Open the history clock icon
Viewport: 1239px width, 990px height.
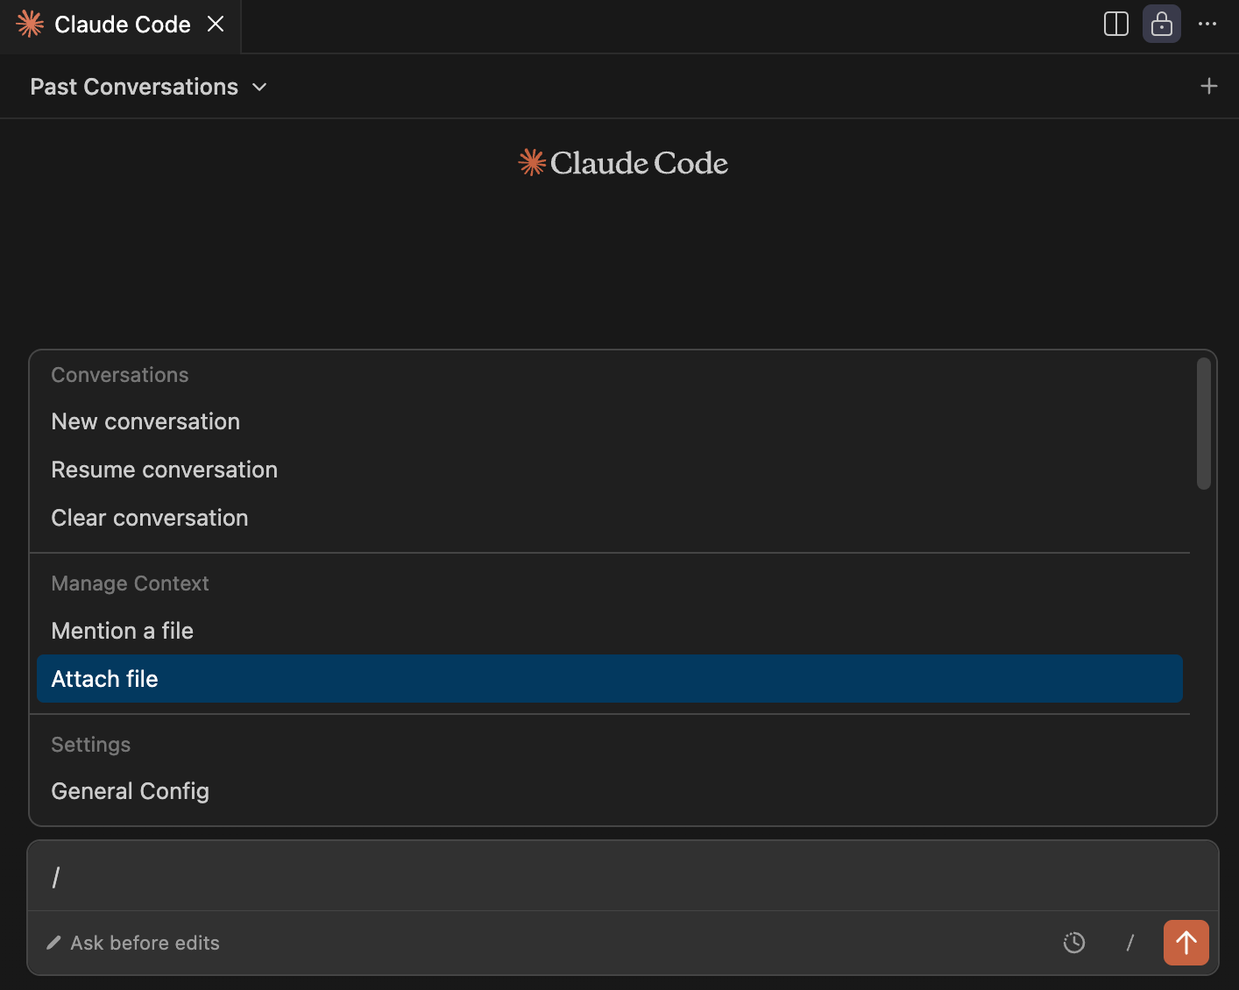pyautogui.click(x=1073, y=943)
